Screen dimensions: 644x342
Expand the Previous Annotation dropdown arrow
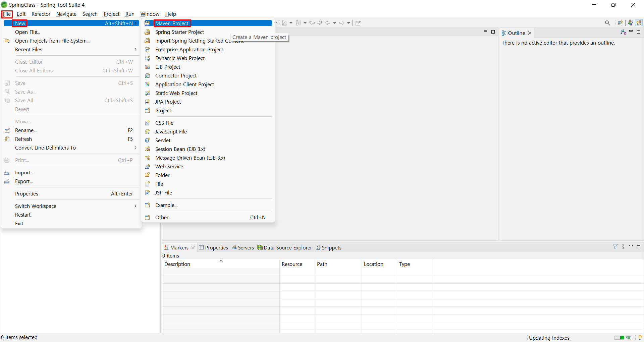[x=305, y=23]
